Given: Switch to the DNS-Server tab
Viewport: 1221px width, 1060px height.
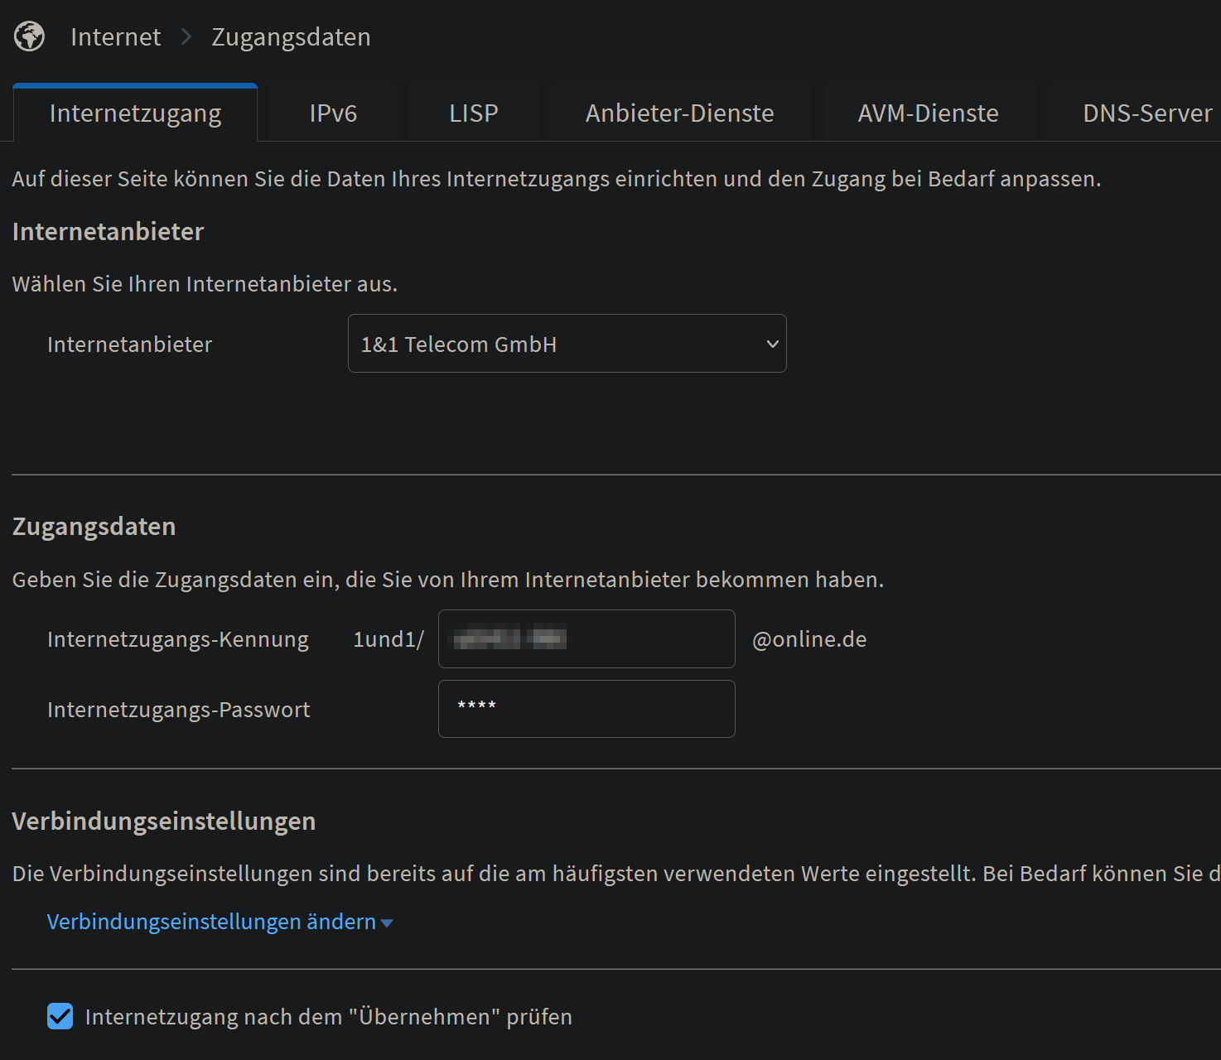Looking at the screenshot, I should click(1146, 113).
